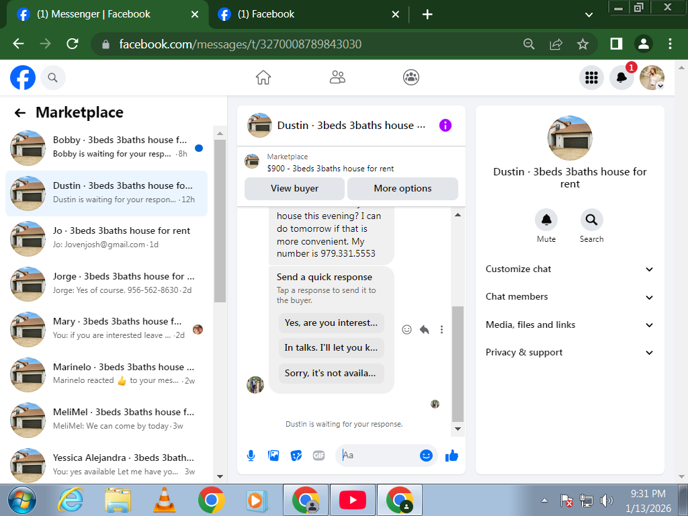
Task: Click the browser address bar URL
Action: point(240,44)
